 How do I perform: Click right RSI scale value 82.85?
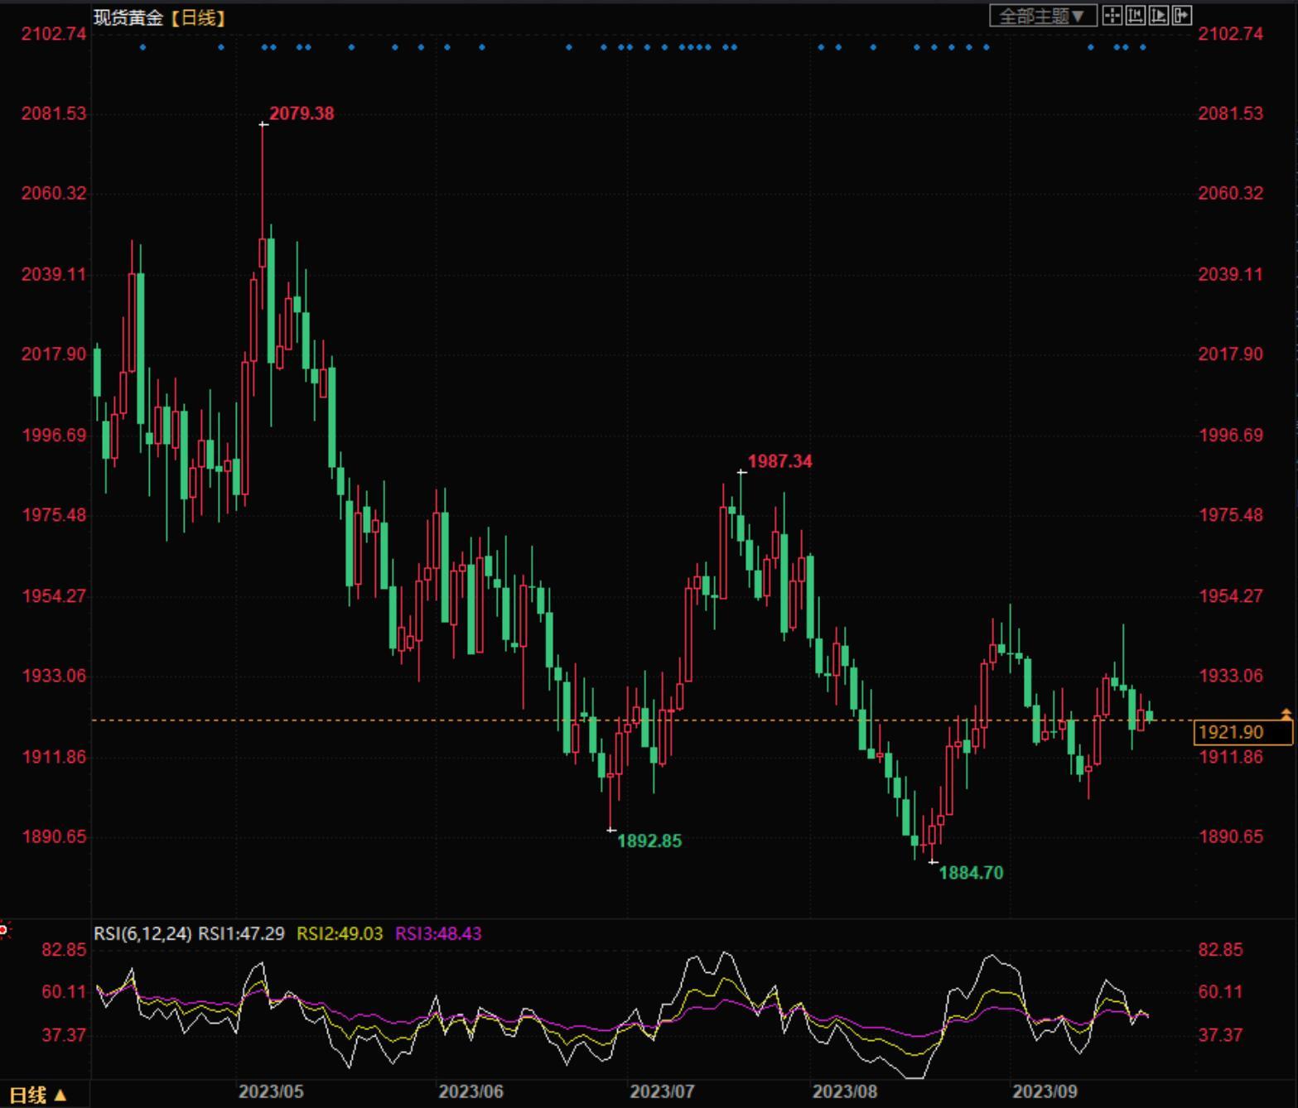tap(1221, 950)
